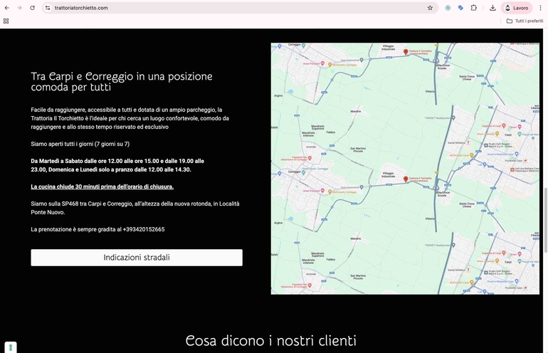Open the browser Downloads icon
The image size is (548, 353).
point(492,8)
